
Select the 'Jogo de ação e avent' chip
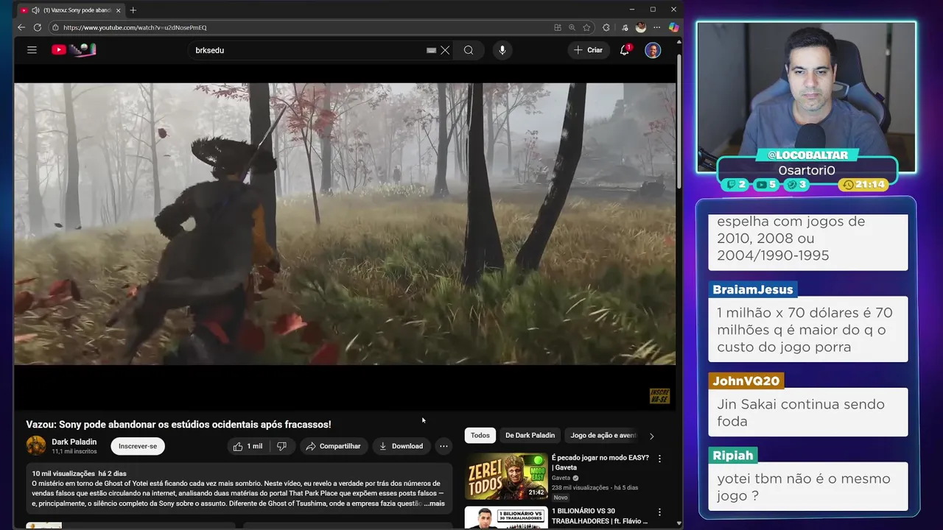pyautogui.click(x=603, y=435)
